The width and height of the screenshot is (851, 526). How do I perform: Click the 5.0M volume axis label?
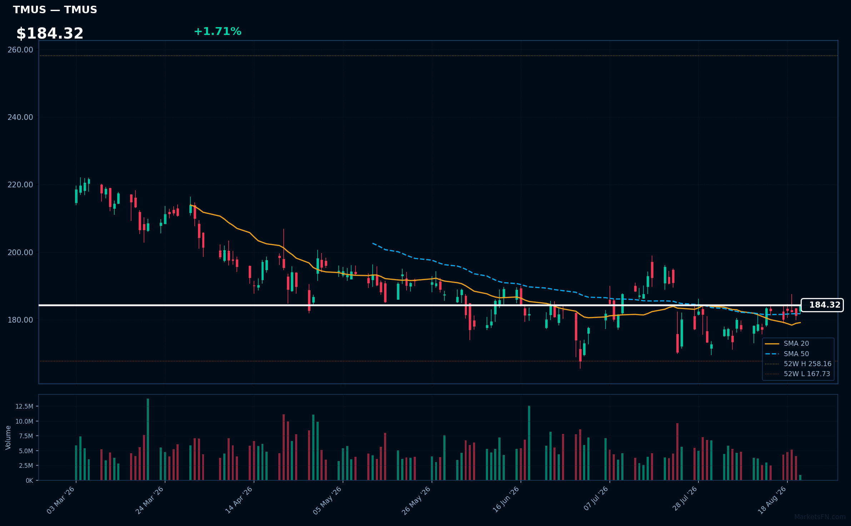(x=26, y=451)
